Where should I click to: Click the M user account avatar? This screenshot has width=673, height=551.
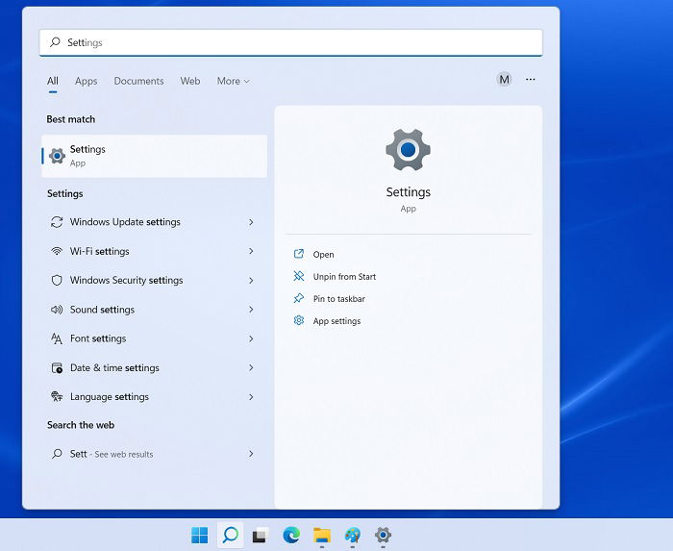pos(505,80)
